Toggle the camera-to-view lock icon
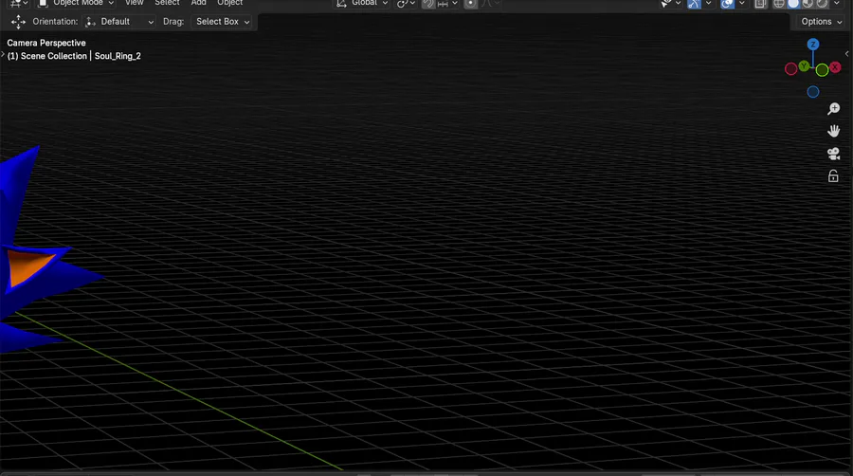This screenshot has height=476, width=853. click(833, 176)
